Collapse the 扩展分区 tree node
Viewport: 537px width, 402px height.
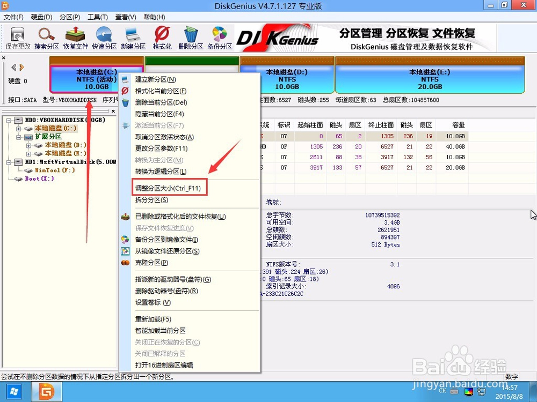pos(18,137)
